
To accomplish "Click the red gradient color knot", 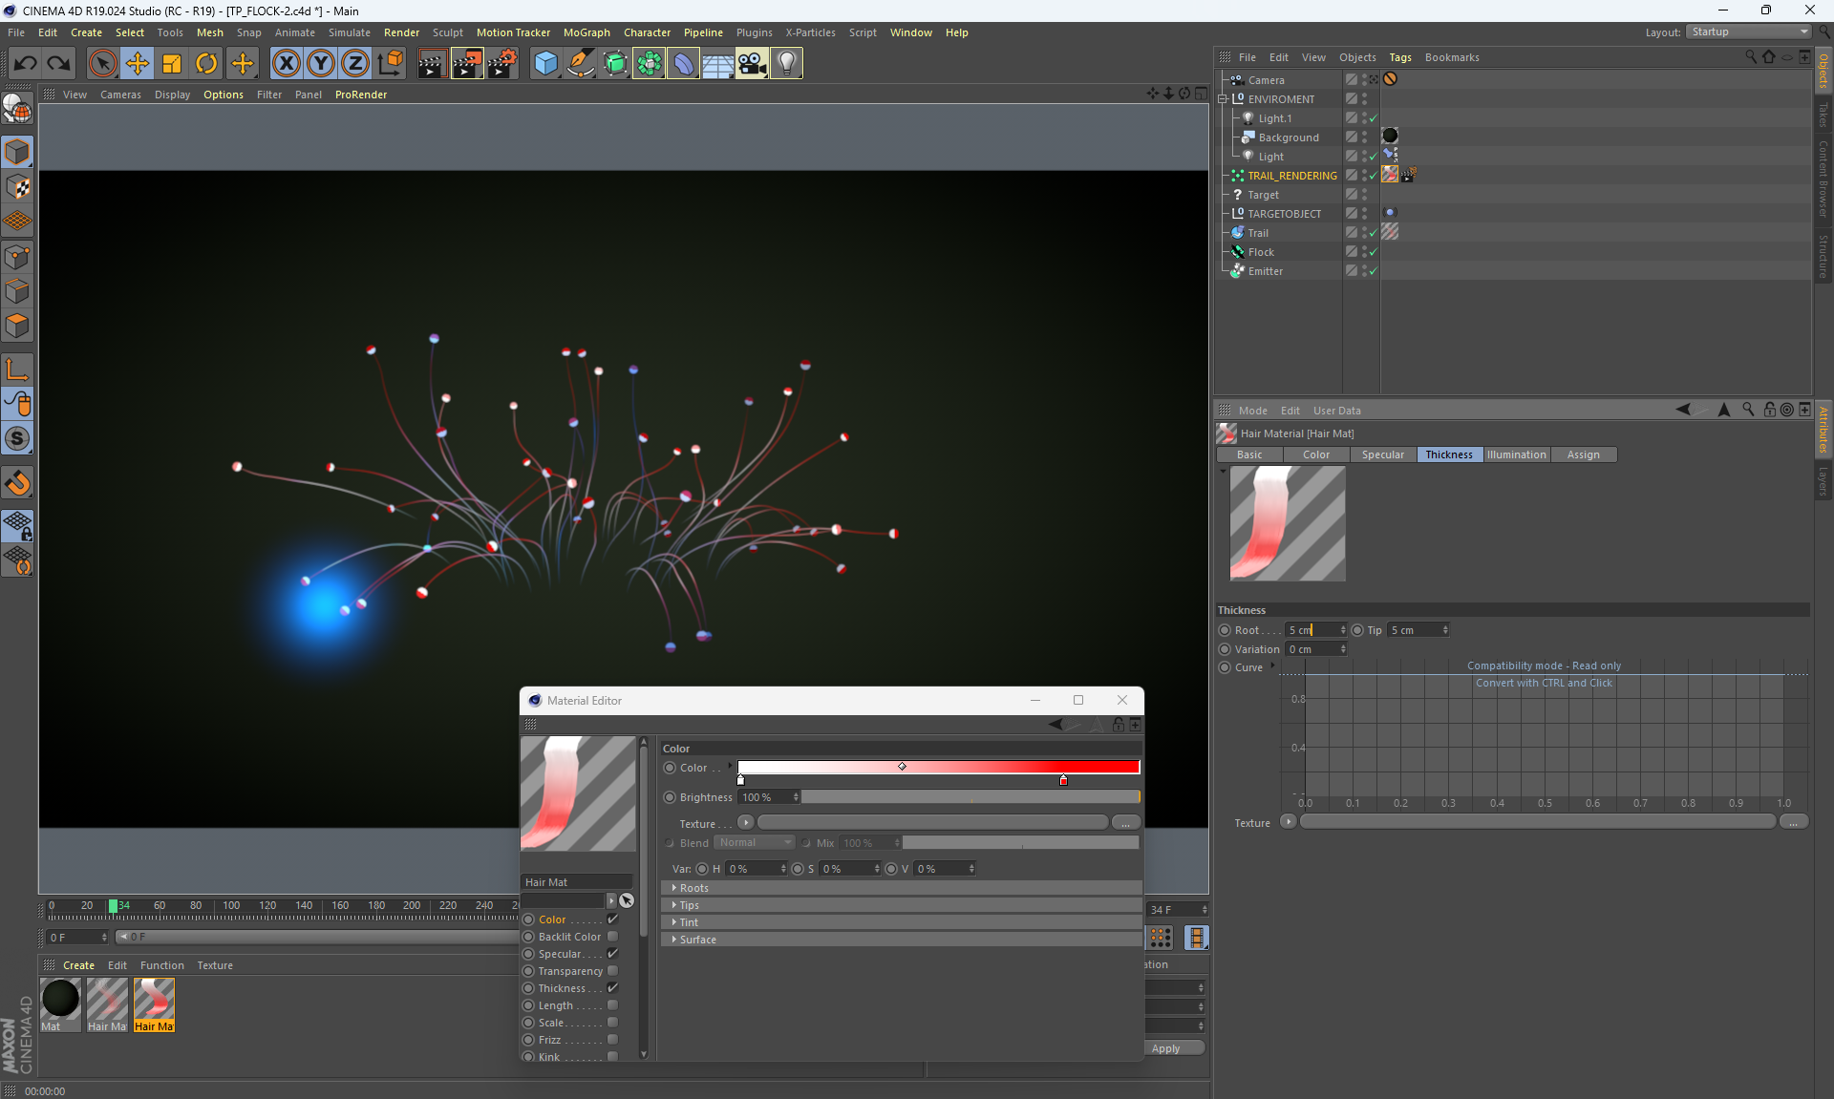I will click(x=1063, y=781).
